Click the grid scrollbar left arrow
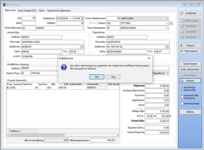This screenshot has height=150, width=204. (x=8, y=135)
